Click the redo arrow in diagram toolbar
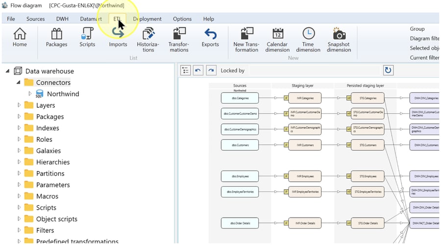This screenshot has width=441, height=245. pos(211,70)
